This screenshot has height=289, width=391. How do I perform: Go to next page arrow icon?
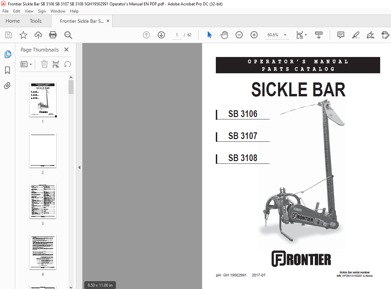click(x=161, y=35)
